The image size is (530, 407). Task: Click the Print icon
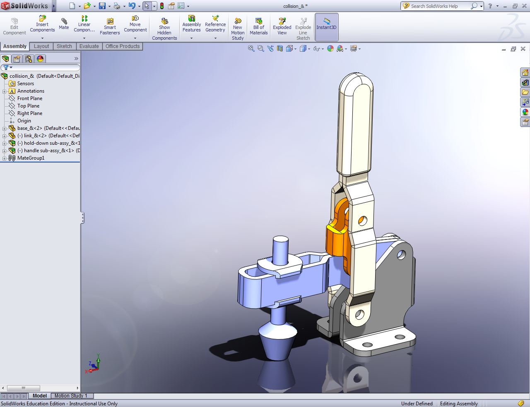click(117, 6)
